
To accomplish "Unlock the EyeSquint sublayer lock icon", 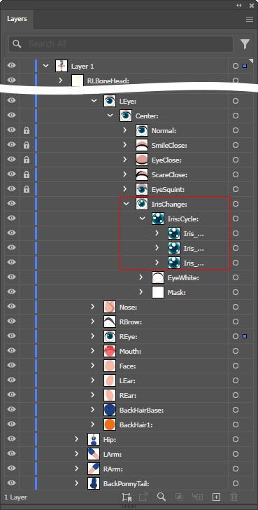I will [27, 189].
